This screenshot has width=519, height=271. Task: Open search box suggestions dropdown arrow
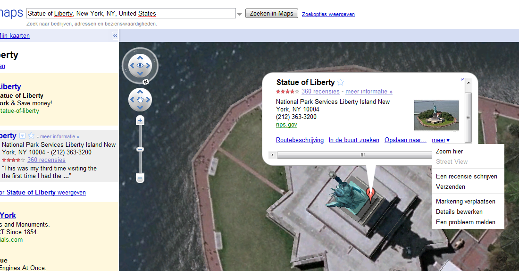[x=240, y=14]
